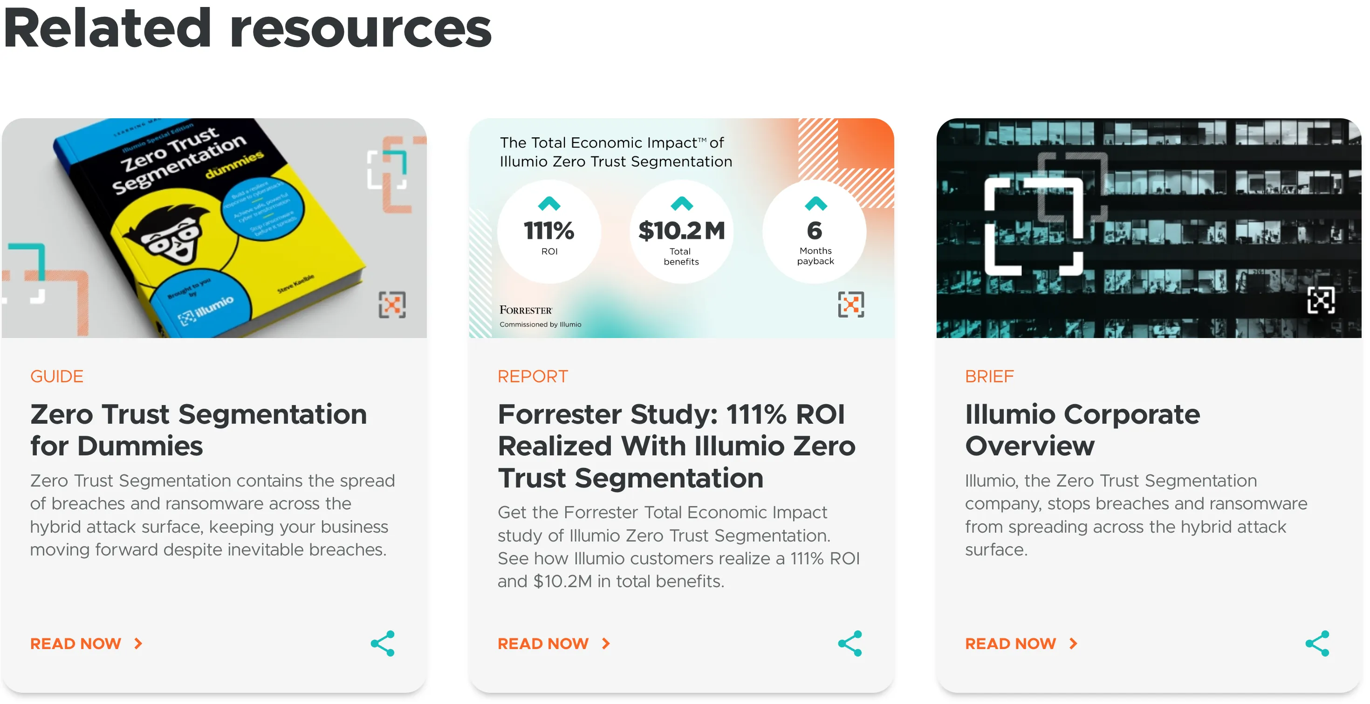Share the Forrester Study report card
Image resolution: width=1370 pixels, height=704 pixels.
(x=850, y=643)
